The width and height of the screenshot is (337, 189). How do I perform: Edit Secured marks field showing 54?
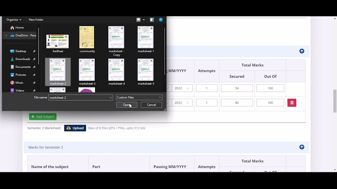237,88
